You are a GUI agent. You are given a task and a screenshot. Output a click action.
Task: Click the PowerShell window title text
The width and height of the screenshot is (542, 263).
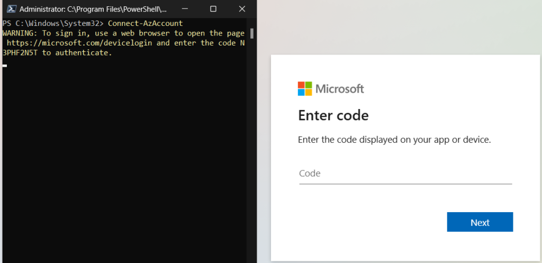(x=93, y=9)
